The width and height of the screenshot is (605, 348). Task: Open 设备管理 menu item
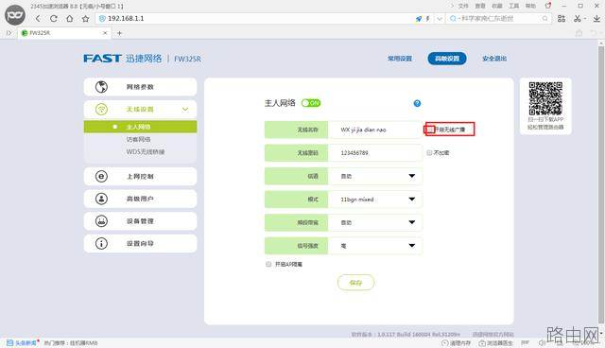coord(140,221)
